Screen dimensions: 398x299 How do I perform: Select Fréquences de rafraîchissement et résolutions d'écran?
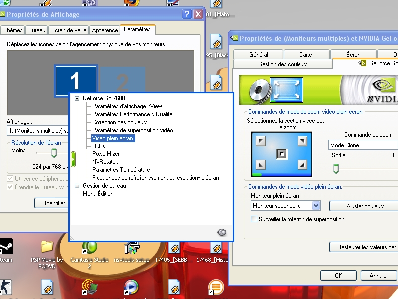155,178
